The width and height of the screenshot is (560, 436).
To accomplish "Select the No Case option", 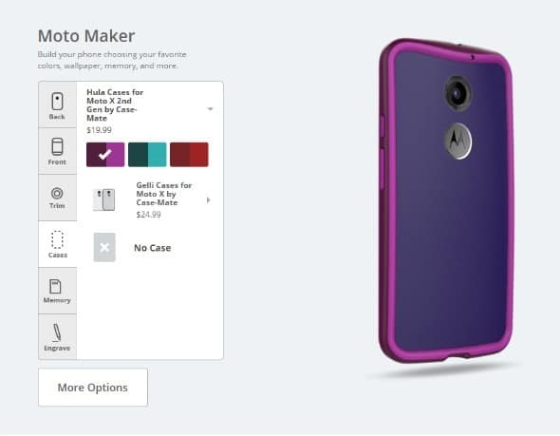I will [152, 248].
